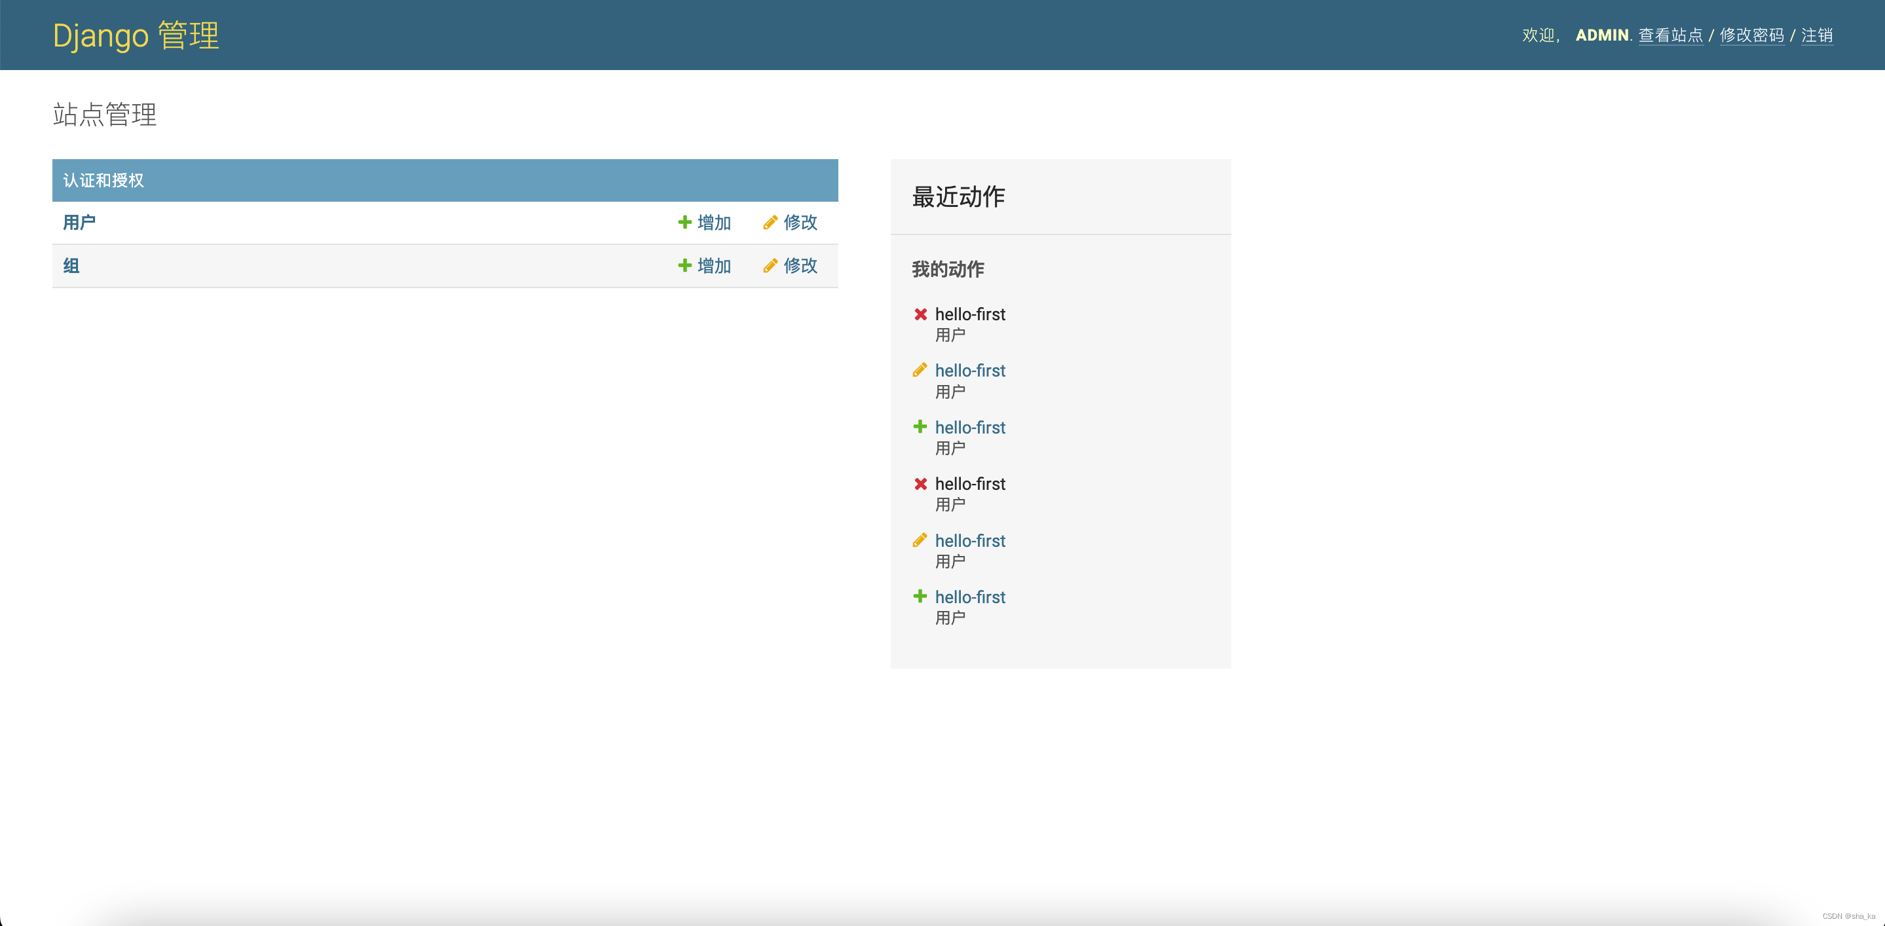This screenshot has width=1885, height=926.
Task: Open the bottom plus-marked hello-first link
Action: 969,597
